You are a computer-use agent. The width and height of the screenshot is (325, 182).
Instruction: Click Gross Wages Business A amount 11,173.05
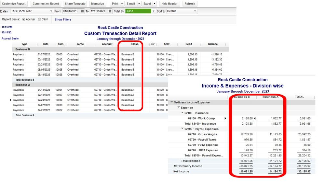pos(276,134)
